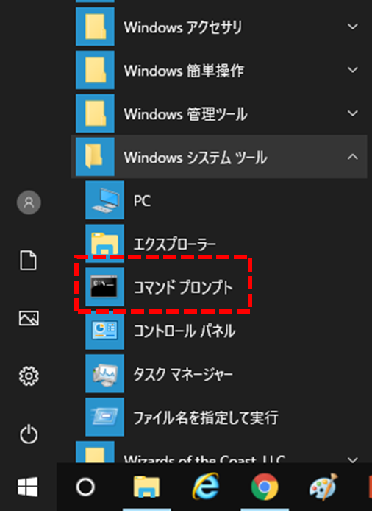
Task: Open Settings gear in start sidebar
Action: 29,376
